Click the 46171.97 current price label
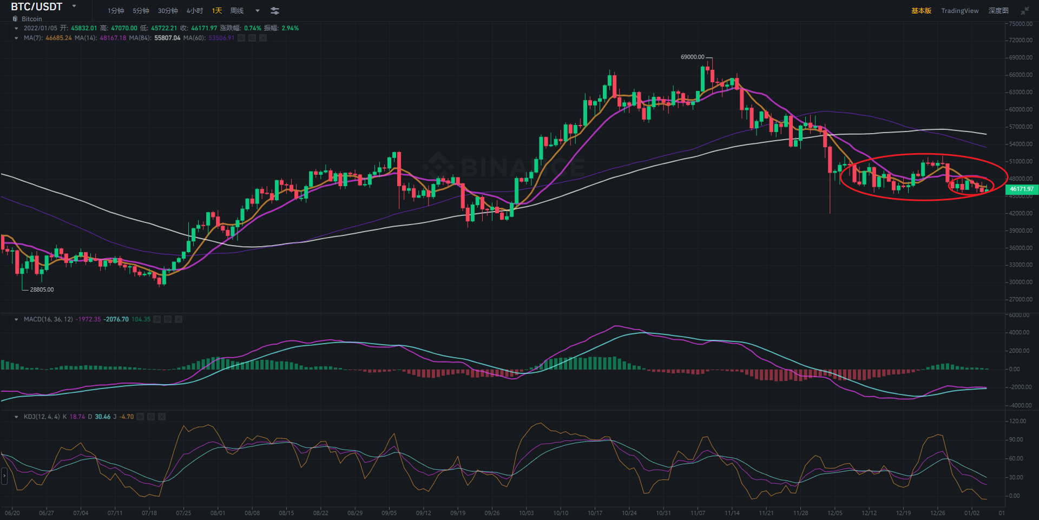 [1022, 189]
